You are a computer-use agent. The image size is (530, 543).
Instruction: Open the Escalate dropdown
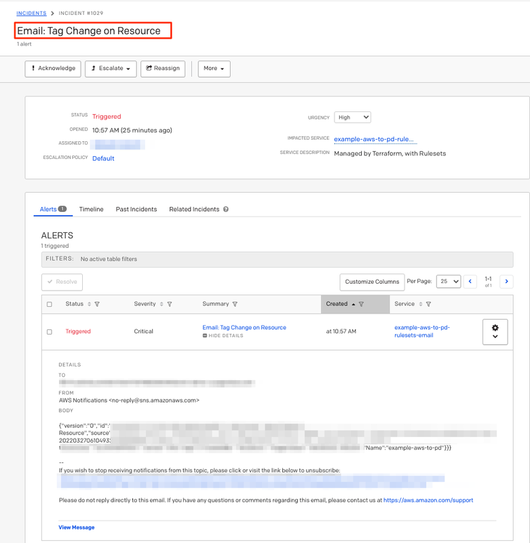click(x=111, y=69)
